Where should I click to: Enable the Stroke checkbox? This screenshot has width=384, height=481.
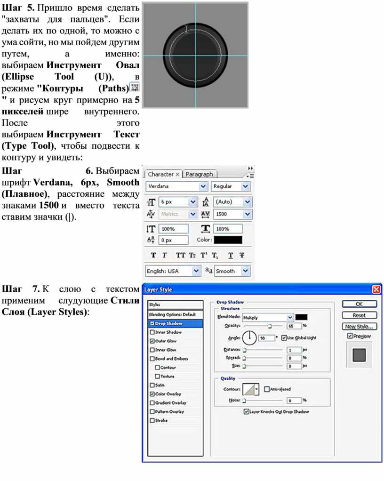152,420
